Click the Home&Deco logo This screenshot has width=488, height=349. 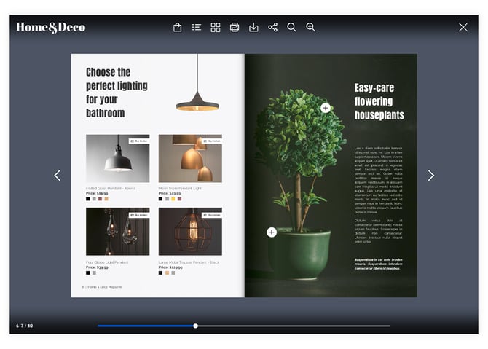pos(51,28)
